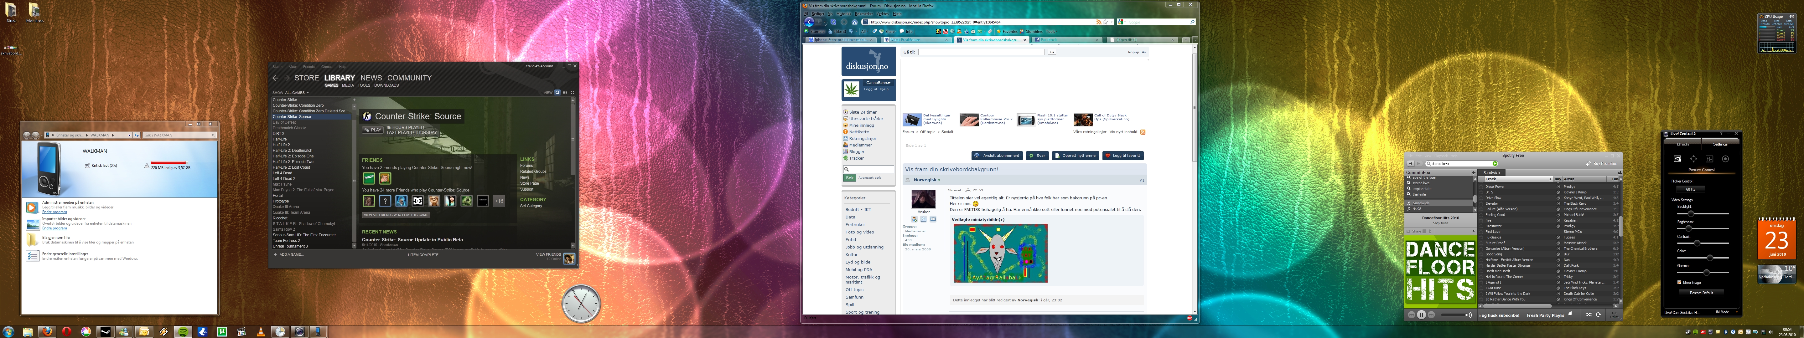1804x338 pixels.
Task: Toggle Spotify repeat icon
Action: (1598, 315)
